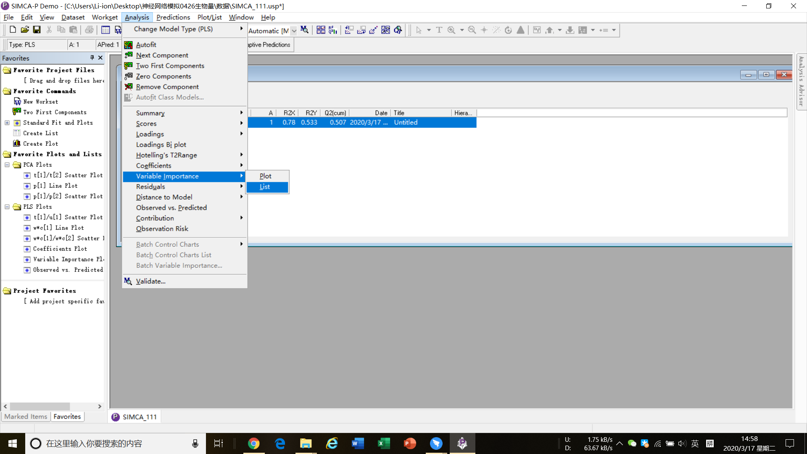807x454 pixels.
Task: Click the Favorites horizontal scrollbar thumb
Action: pos(40,406)
